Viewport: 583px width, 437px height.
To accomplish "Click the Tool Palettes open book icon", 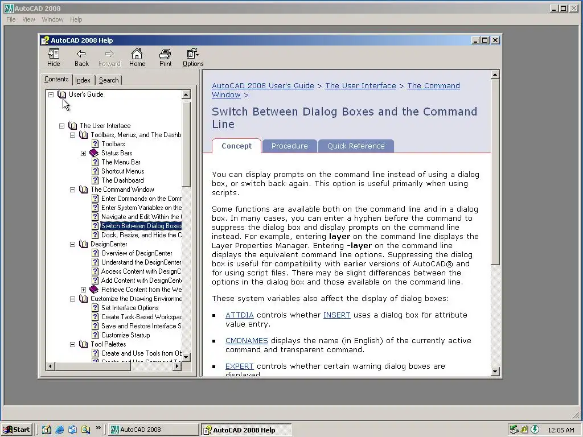I will [x=84, y=344].
